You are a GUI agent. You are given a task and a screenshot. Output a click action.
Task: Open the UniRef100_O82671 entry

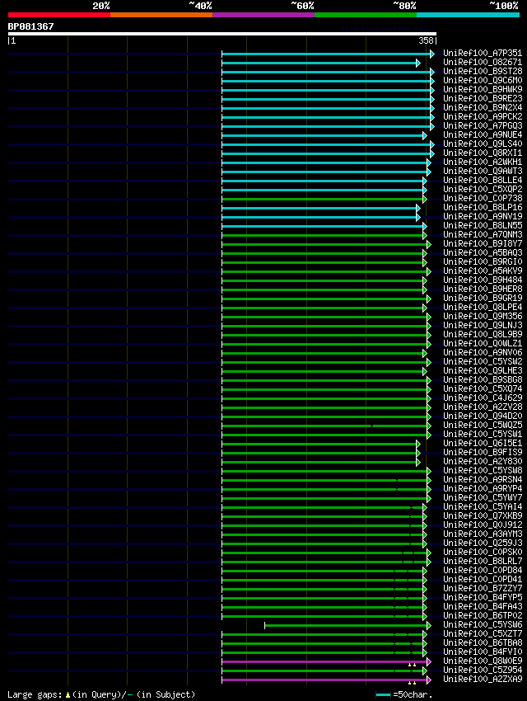(x=483, y=62)
